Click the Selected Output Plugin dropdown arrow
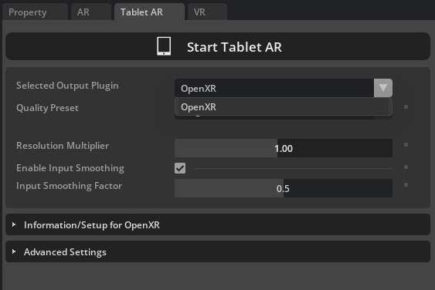Image resolution: width=435 pixels, height=290 pixels. point(383,88)
